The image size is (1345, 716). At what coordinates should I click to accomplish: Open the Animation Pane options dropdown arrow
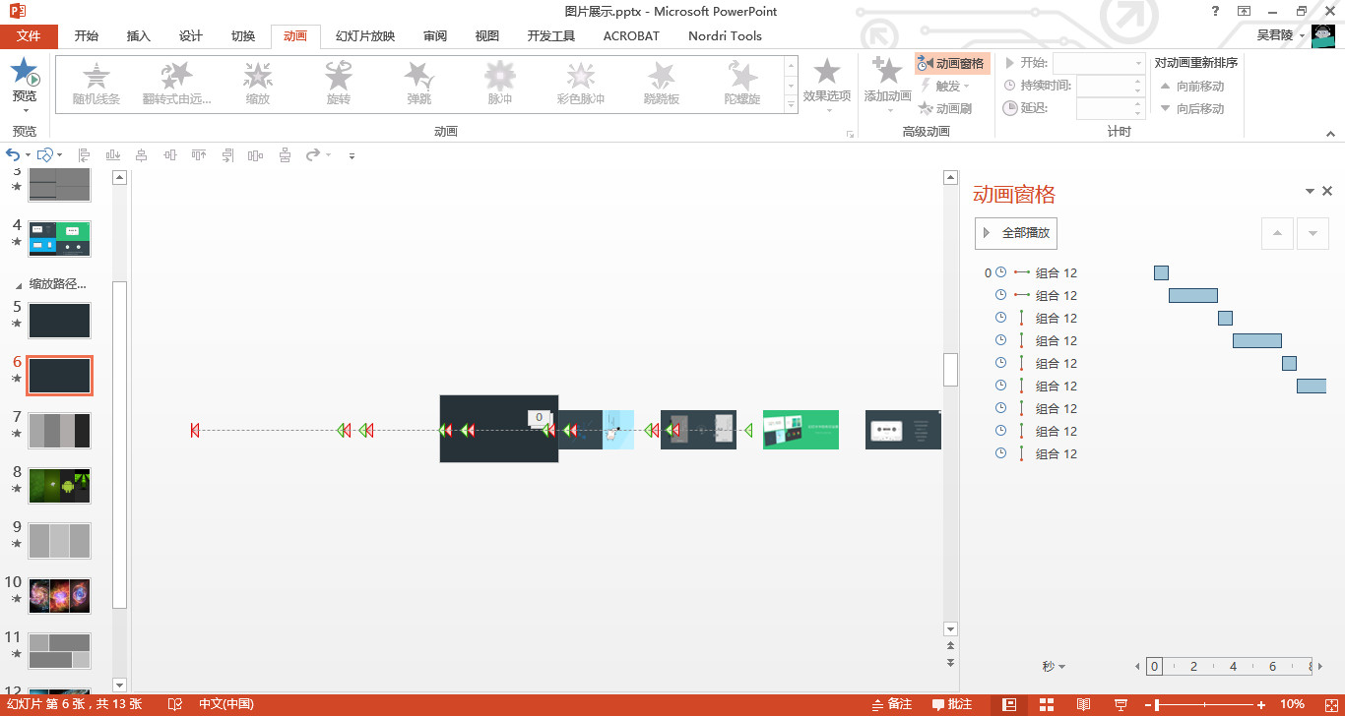pyautogui.click(x=1310, y=192)
